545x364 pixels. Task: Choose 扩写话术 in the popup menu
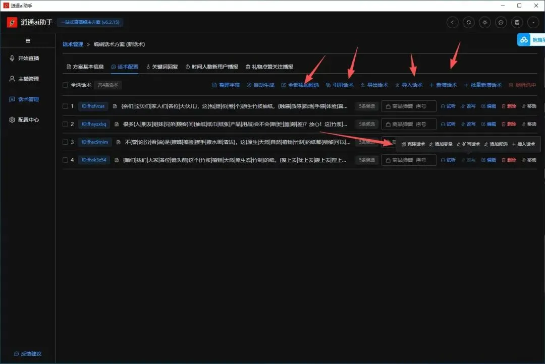click(468, 144)
